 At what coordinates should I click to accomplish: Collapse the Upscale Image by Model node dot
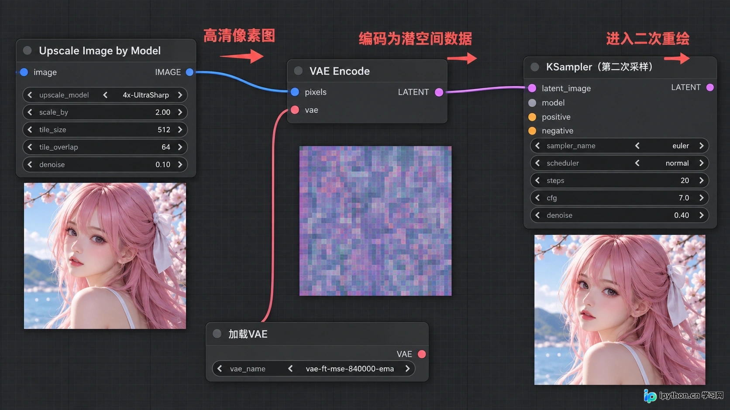coord(27,51)
